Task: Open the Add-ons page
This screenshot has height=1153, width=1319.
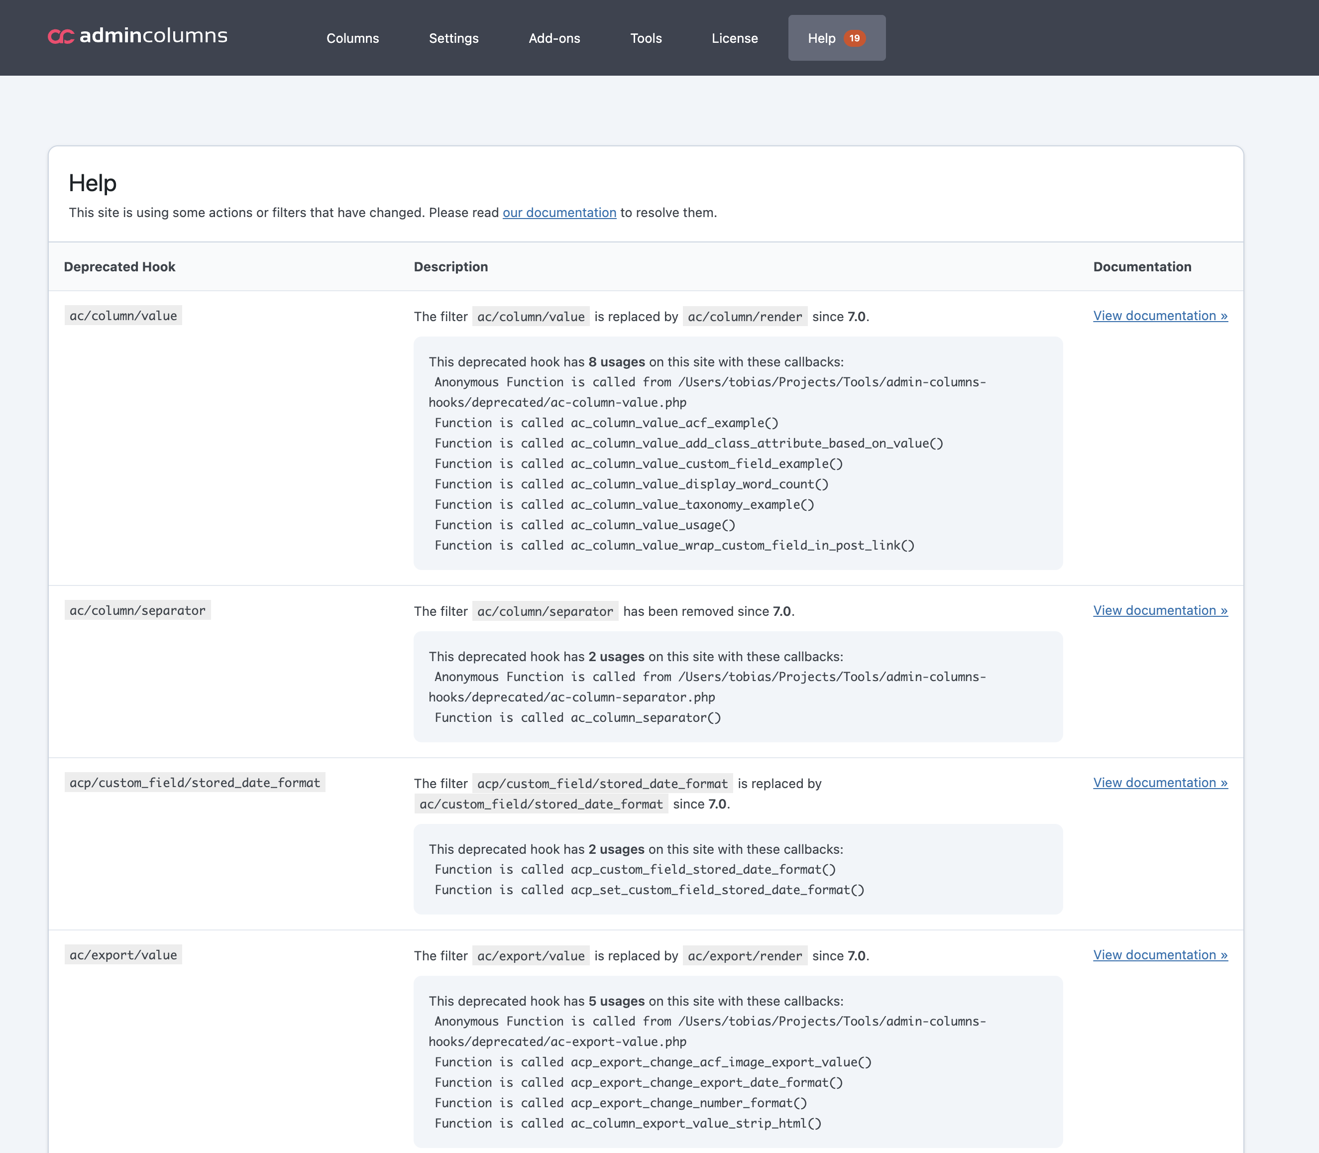Action: coord(553,38)
